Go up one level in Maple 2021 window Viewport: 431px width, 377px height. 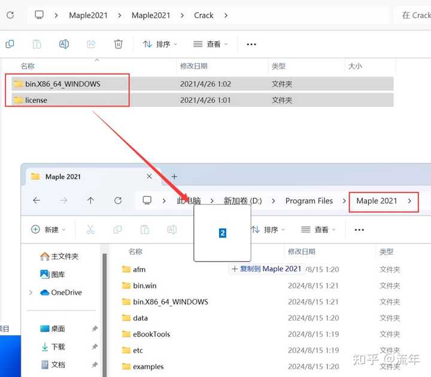pos(91,201)
